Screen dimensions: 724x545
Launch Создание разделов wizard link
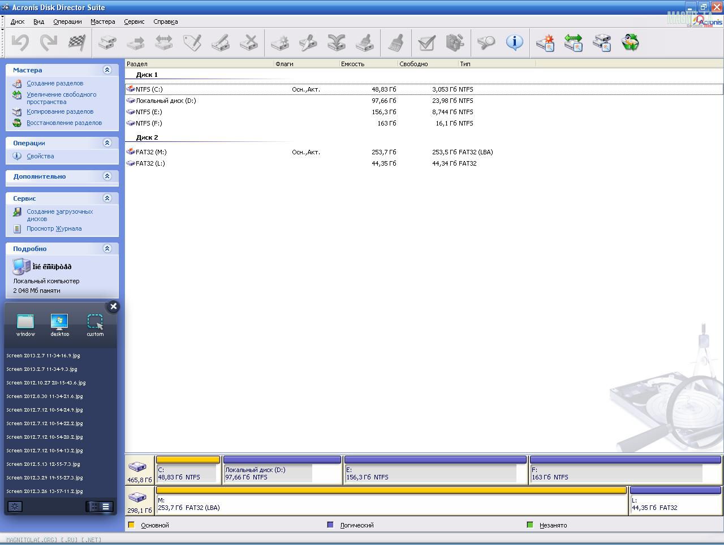click(55, 83)
